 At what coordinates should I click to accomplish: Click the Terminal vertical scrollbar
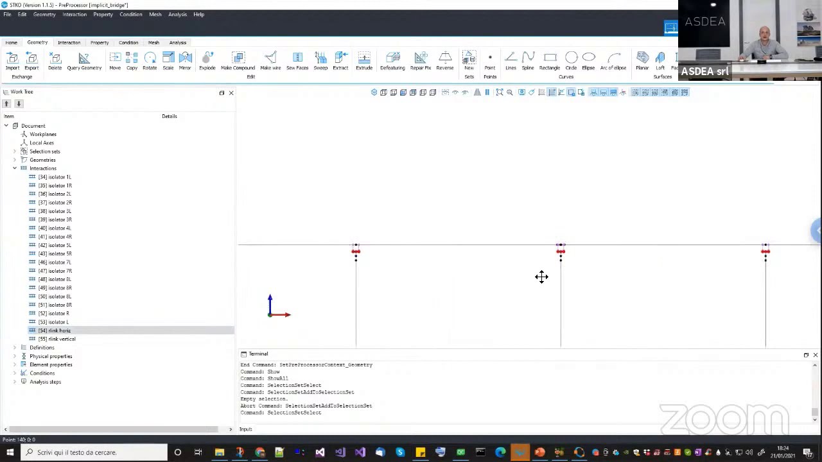[x=815, y=391]
